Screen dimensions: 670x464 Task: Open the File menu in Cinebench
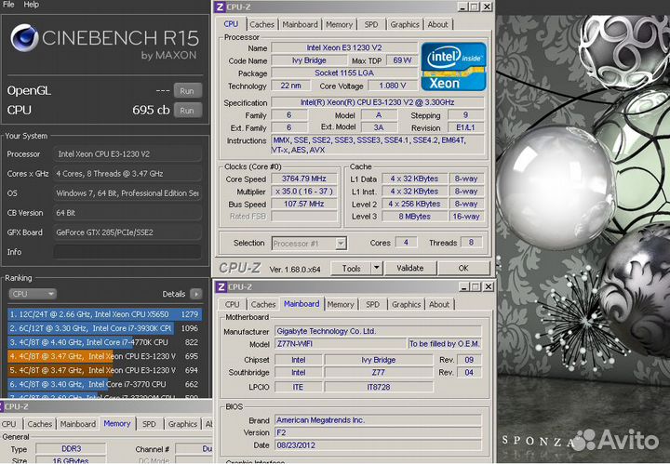tap(8, 5)
